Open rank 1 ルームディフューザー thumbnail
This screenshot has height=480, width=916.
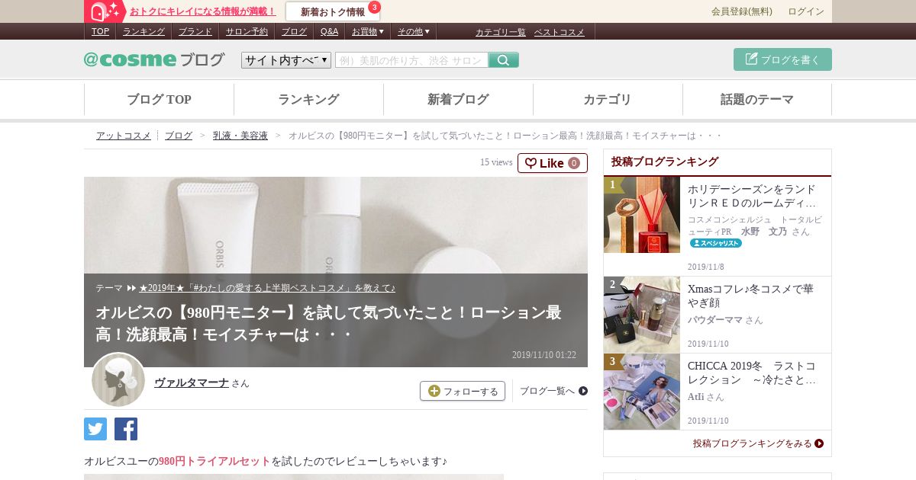[x=642, y=215]
